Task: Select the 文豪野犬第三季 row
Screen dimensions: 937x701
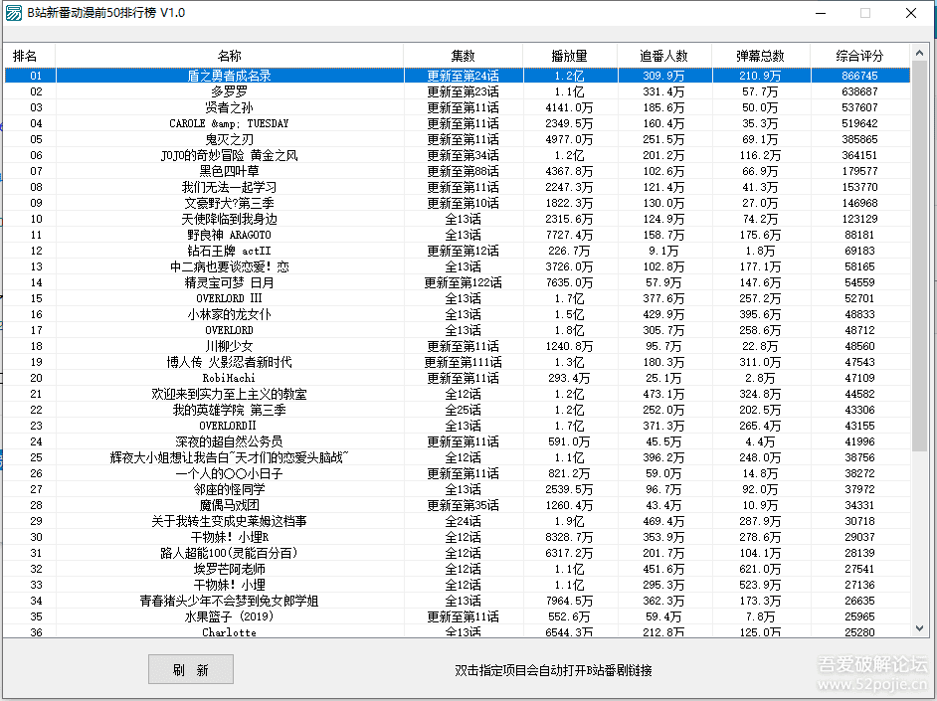Action: (x=229, y=203)
